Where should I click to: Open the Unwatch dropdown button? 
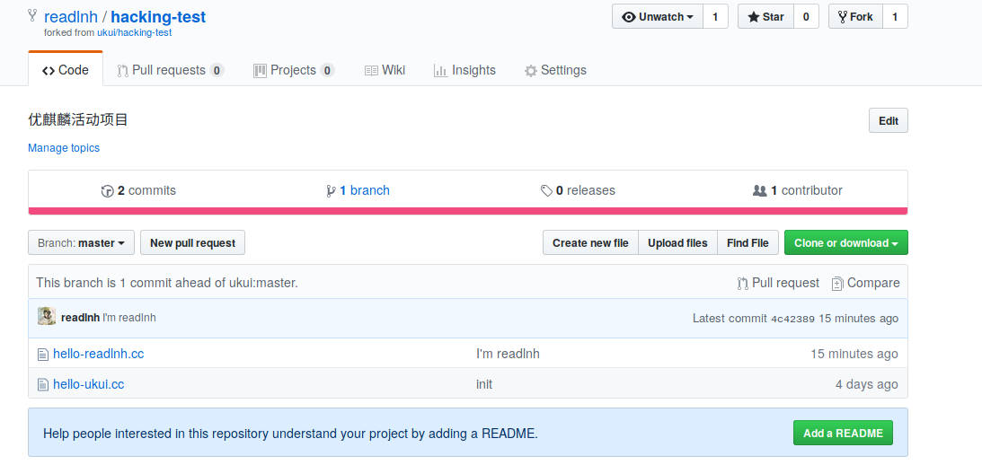(658, 17)
